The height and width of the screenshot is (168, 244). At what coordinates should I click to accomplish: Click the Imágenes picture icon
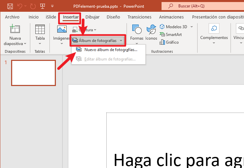(x=62, y=29)
